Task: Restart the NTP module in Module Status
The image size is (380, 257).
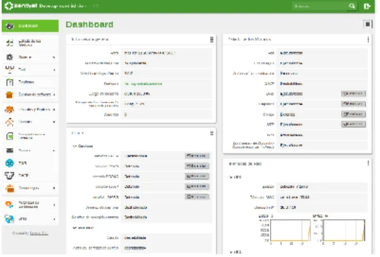Action: click(x=353, y=124)
